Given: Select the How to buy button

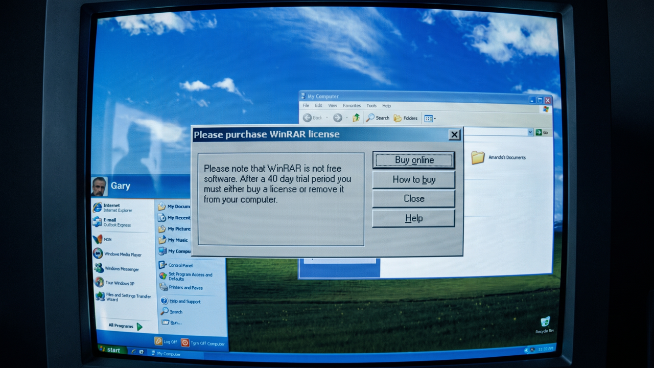Looking at the screenshot, I should [x=414, y=179].
